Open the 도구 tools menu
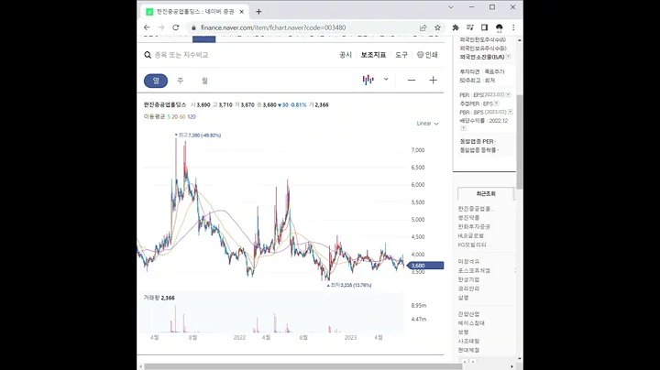Screen dimensions: 660x370 pos(401,55)
